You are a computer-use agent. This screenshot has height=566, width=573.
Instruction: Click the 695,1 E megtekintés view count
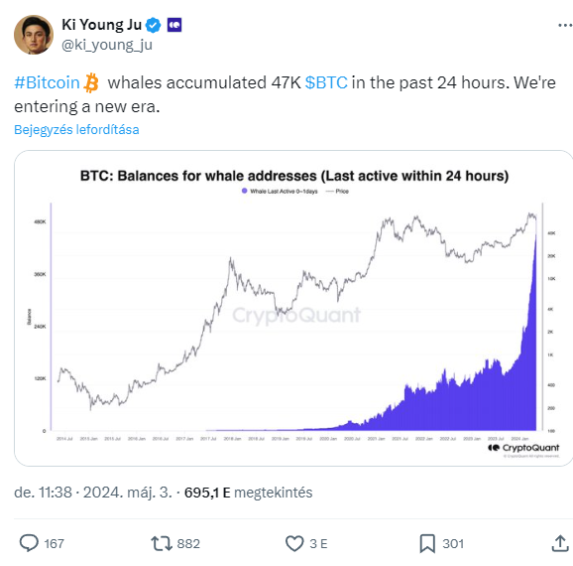tap(249, 493)
